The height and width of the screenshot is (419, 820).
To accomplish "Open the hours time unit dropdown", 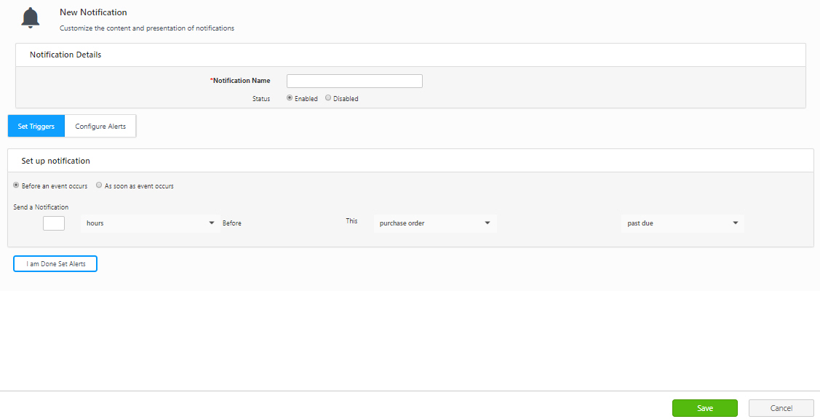I will 150,223.
